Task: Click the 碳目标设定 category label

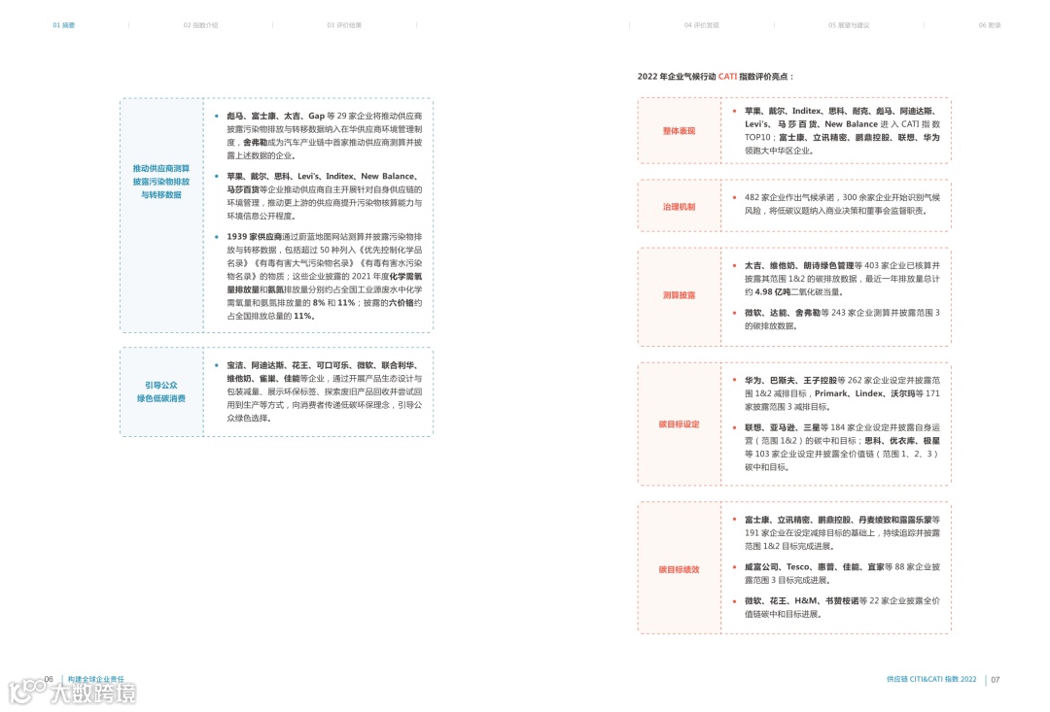Action: click(x=679, y=424)
